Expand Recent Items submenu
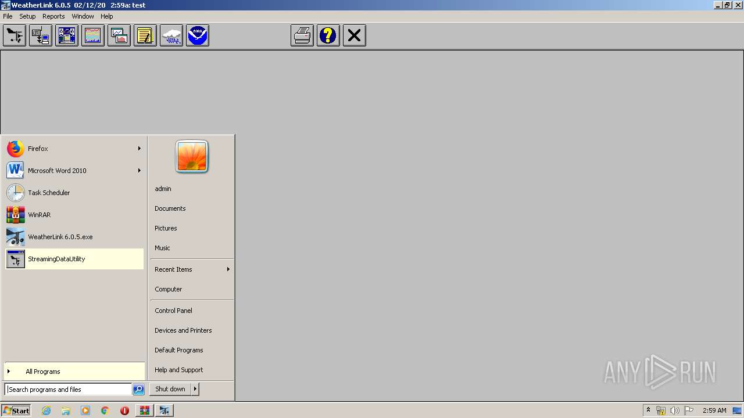744x418 pixels. point(192,269)
